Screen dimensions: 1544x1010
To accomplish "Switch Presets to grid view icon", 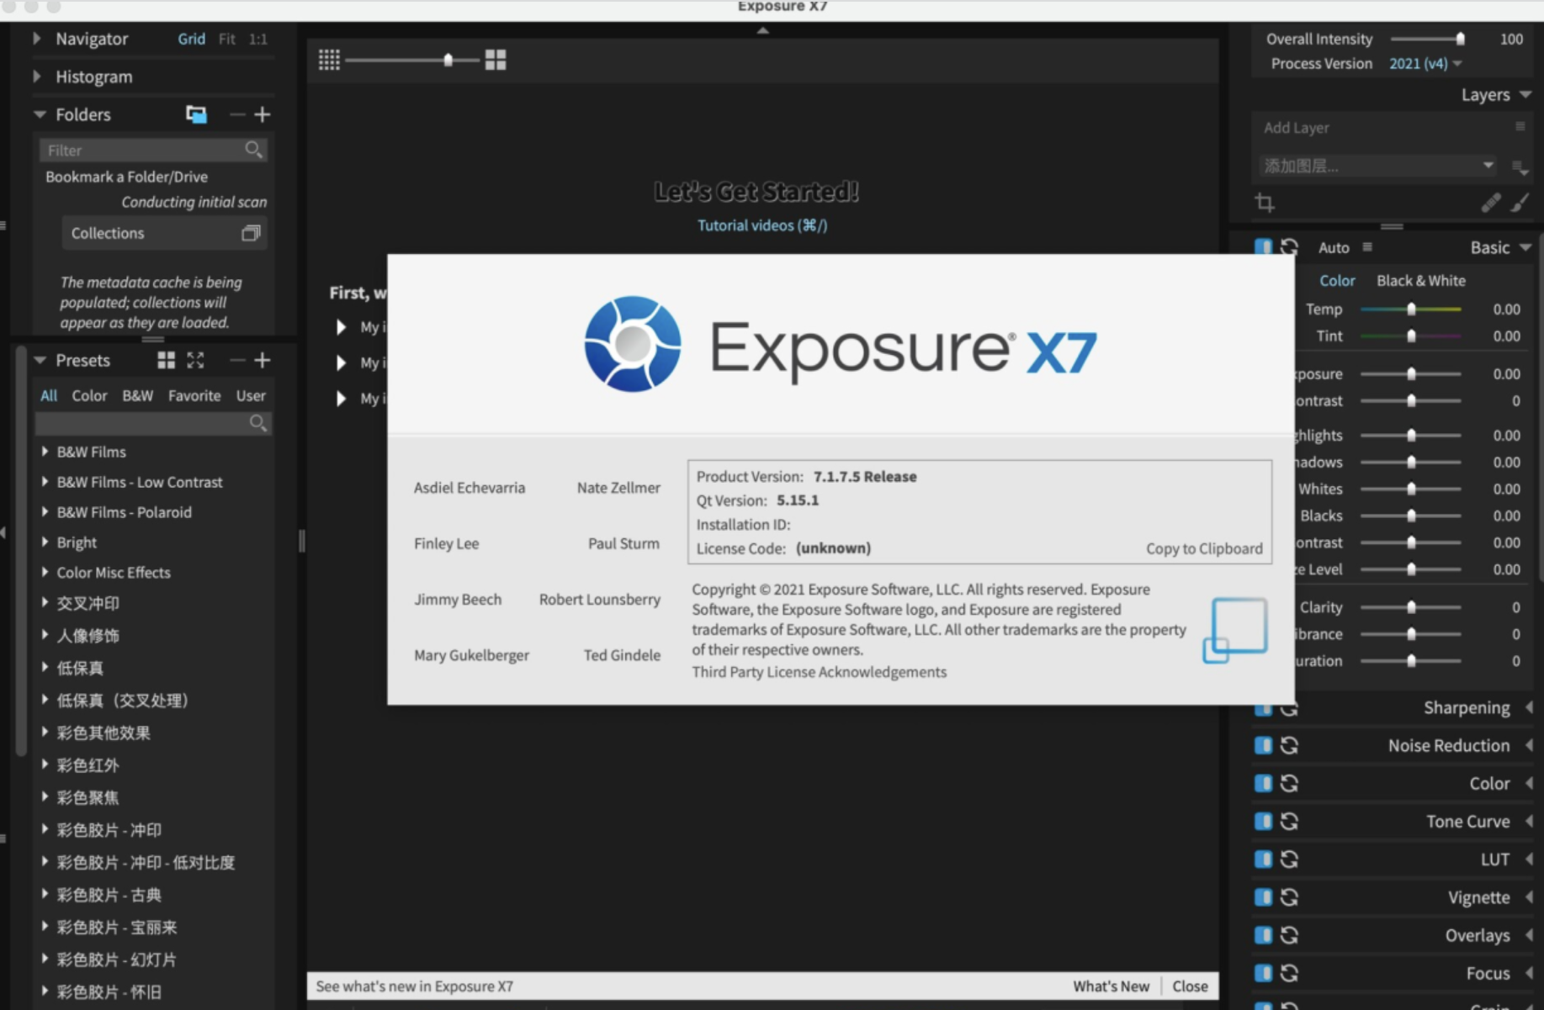I will 167,361.
